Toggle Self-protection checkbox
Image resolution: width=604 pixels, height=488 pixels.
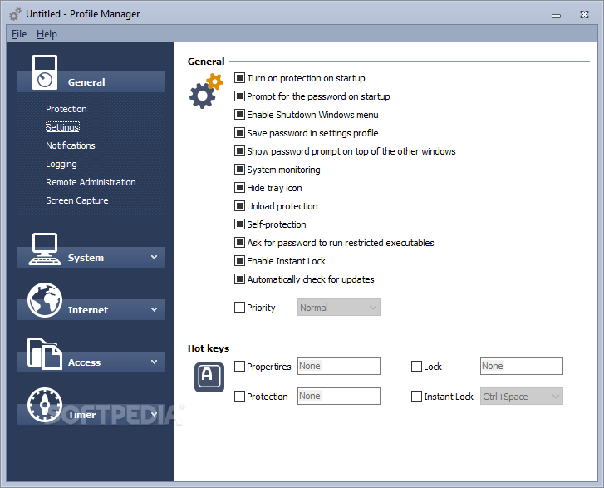click(x=239, y=224)
